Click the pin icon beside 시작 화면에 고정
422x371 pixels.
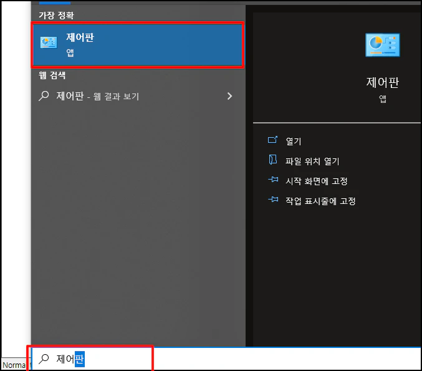coord(273,180)
